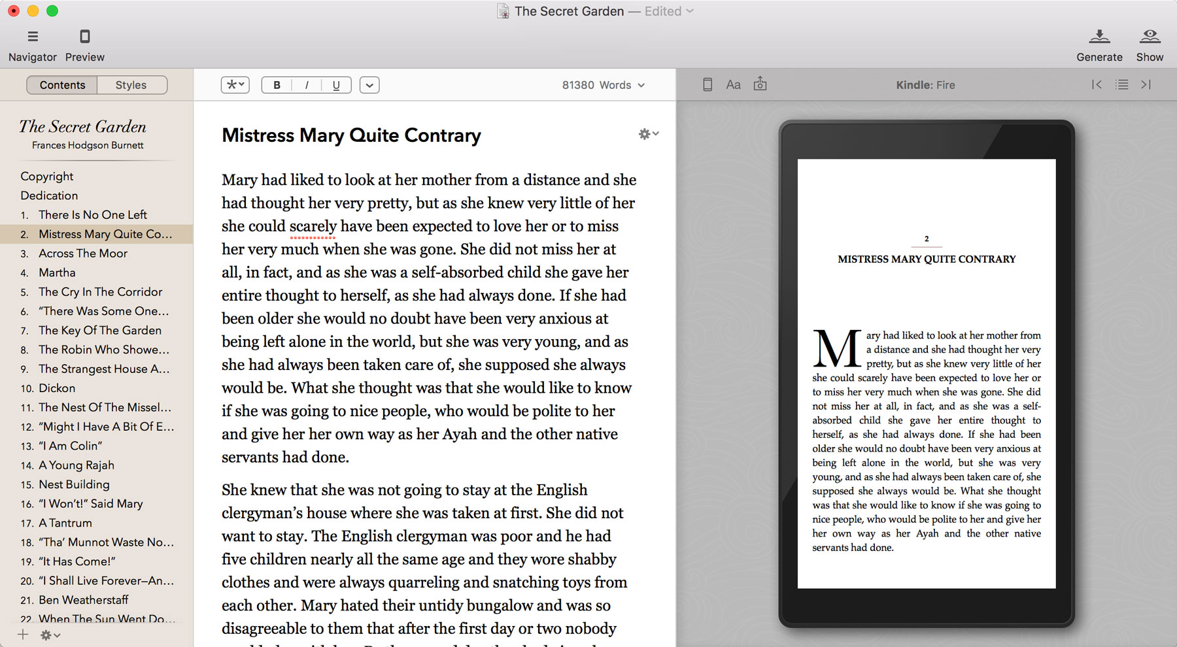Open the chapter gear options menu
This screenshot has width=1177, height=647.
648,134
